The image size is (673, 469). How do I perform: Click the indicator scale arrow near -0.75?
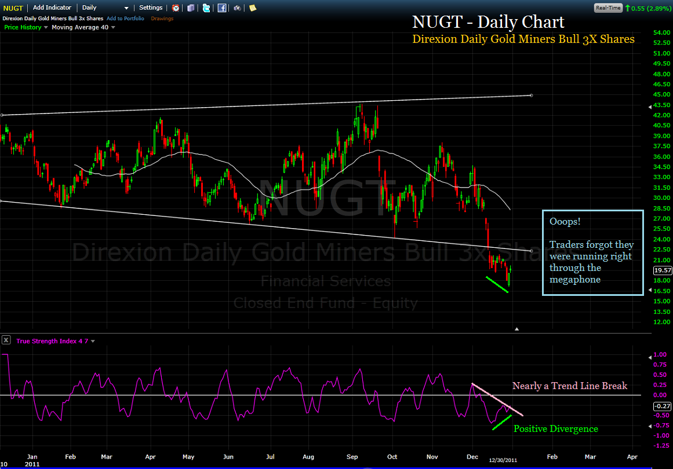(650, 426)
